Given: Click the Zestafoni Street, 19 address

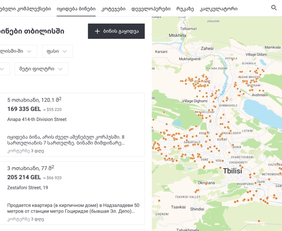Looking at the screenshot, I should coord(28,188).
